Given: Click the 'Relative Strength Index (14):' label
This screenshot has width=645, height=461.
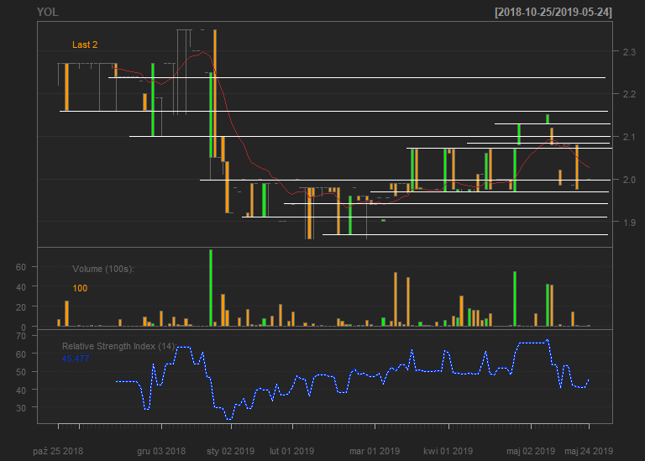Looking at the screenshot, I should tap(119, 346).
